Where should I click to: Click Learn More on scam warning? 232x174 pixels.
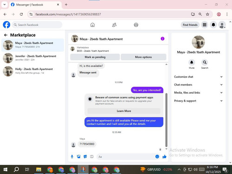(124, 111)
